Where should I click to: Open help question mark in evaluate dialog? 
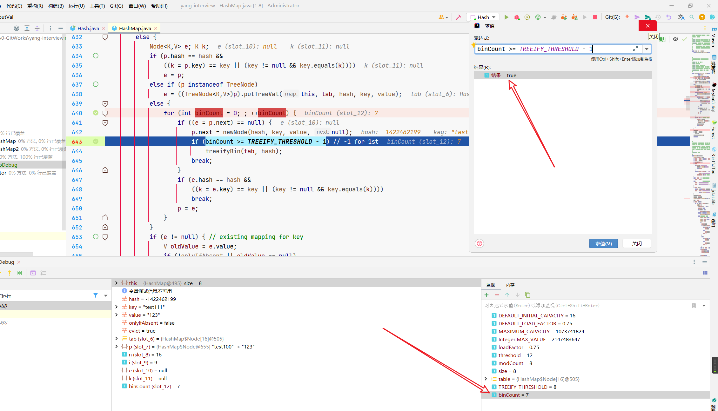[480, 243]
